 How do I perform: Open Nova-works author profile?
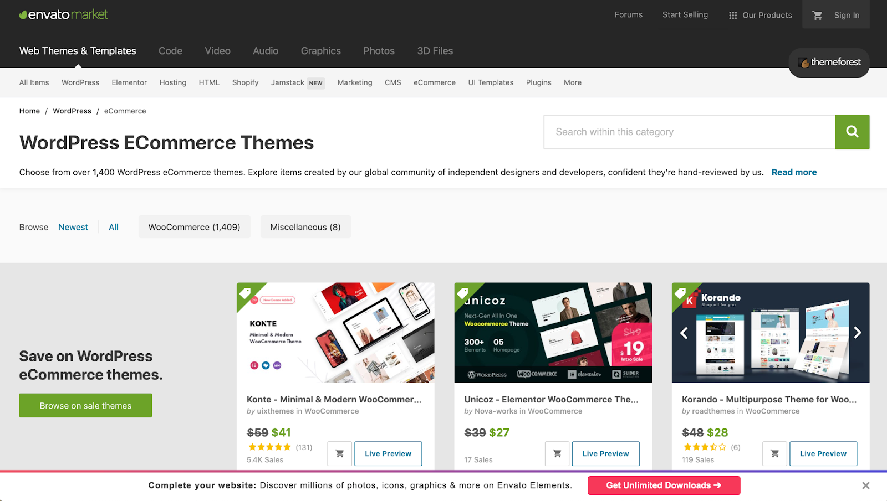[x=496, y=411]
